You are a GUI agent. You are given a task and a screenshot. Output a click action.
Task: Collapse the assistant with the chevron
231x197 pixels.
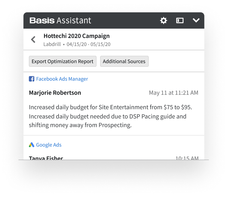tap(196, 20)
